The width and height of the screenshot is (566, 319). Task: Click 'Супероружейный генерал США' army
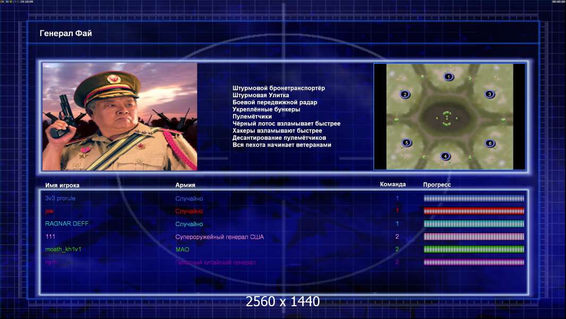click(x=219, y=237)
